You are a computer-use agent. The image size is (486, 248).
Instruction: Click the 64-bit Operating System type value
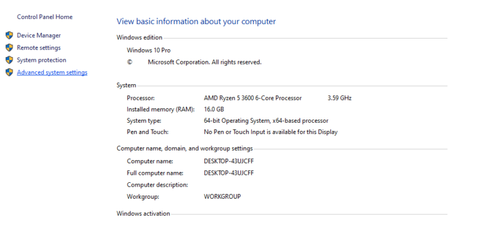tap(266, 121)
